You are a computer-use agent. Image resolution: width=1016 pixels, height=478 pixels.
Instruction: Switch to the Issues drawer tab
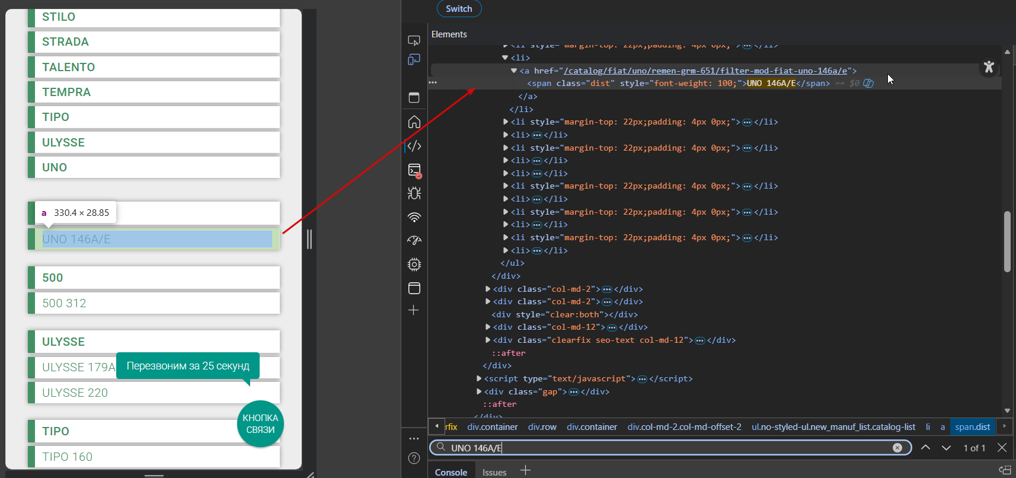click(x=494, y=472)
